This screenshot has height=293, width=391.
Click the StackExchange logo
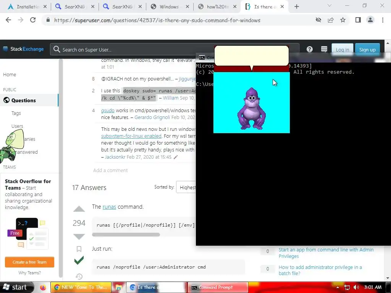coord(23,49)
